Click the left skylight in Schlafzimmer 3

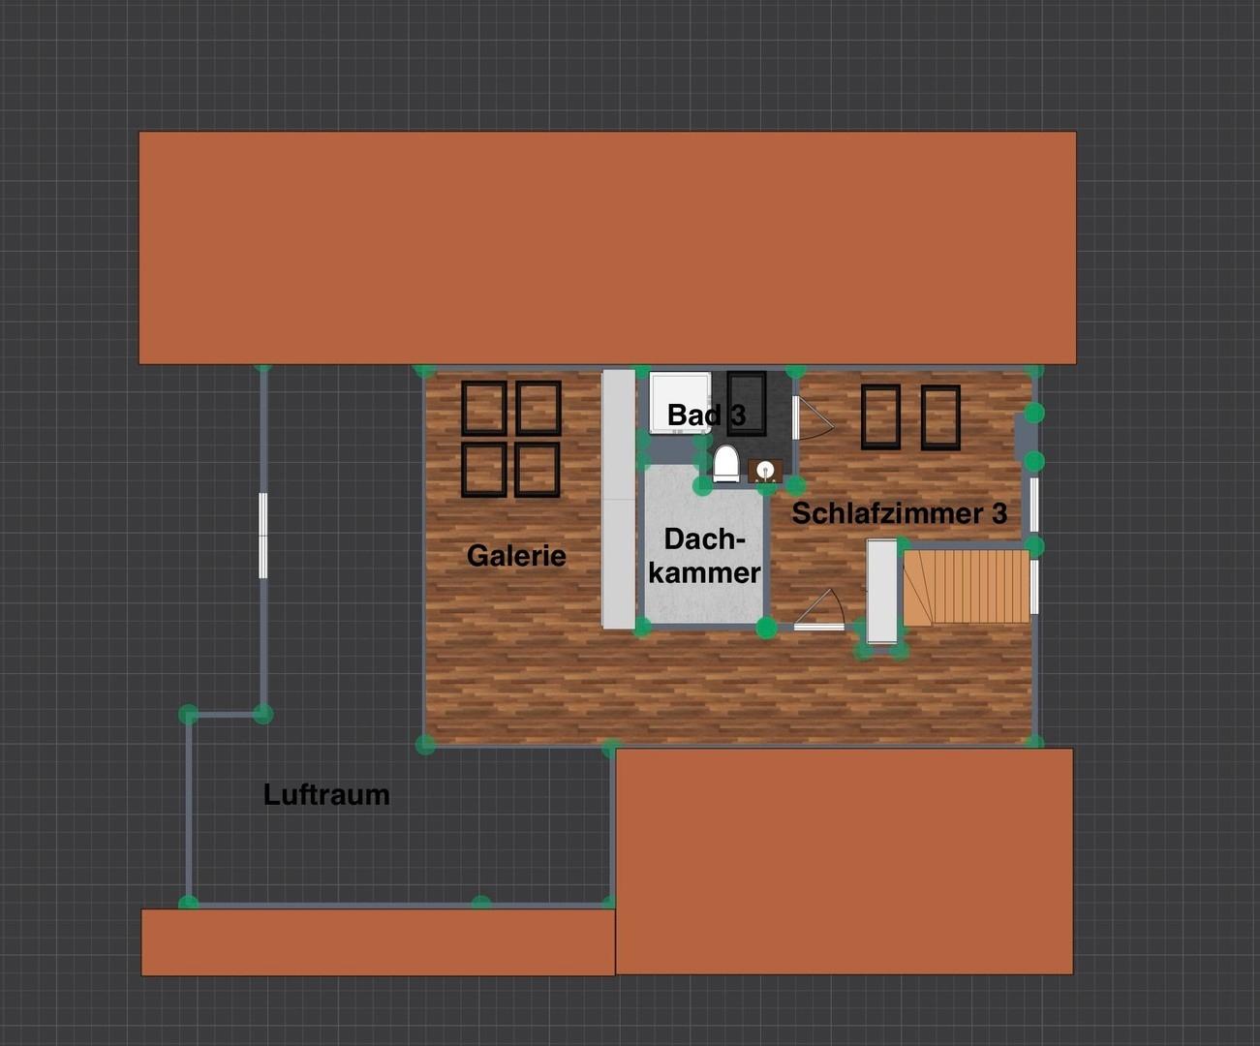coord(879,415)
